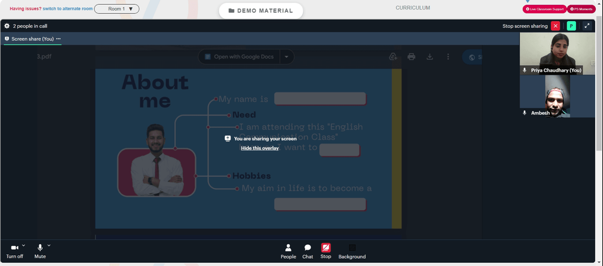Viewport: 603px width, 266px height.
Task: Click the man's photo on slide
Action: (x=156, y=160)
